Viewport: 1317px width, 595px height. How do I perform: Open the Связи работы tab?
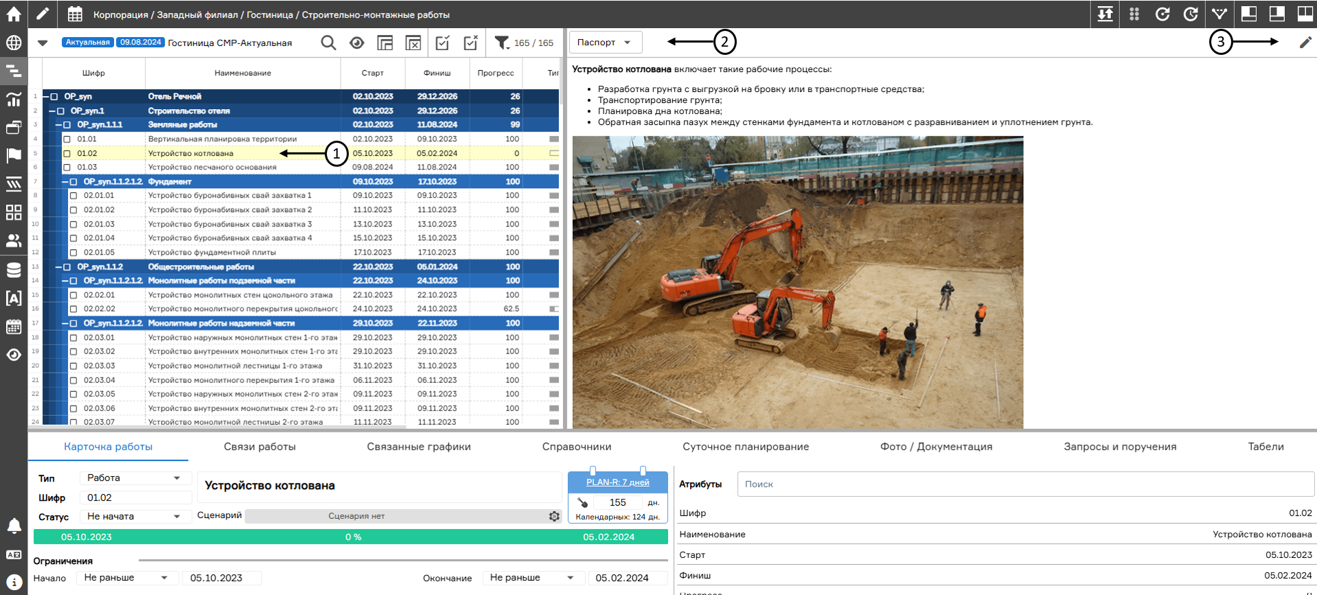pos(260,447)
